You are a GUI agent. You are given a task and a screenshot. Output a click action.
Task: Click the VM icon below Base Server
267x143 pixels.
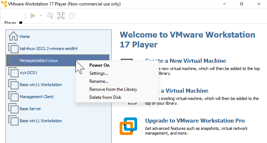tap(13, 121)
